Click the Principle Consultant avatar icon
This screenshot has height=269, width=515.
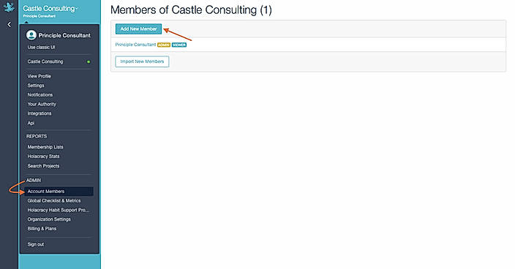click(x=31, y=35)
